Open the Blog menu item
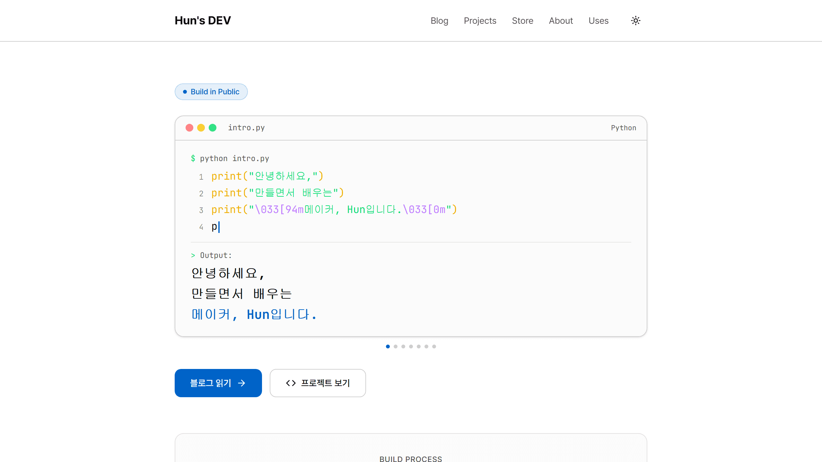 coord(440,21)
